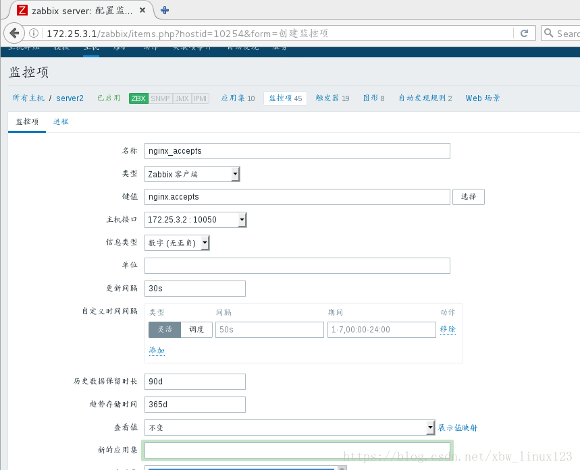Click the 移除 link for custom interval

(448, 329)
